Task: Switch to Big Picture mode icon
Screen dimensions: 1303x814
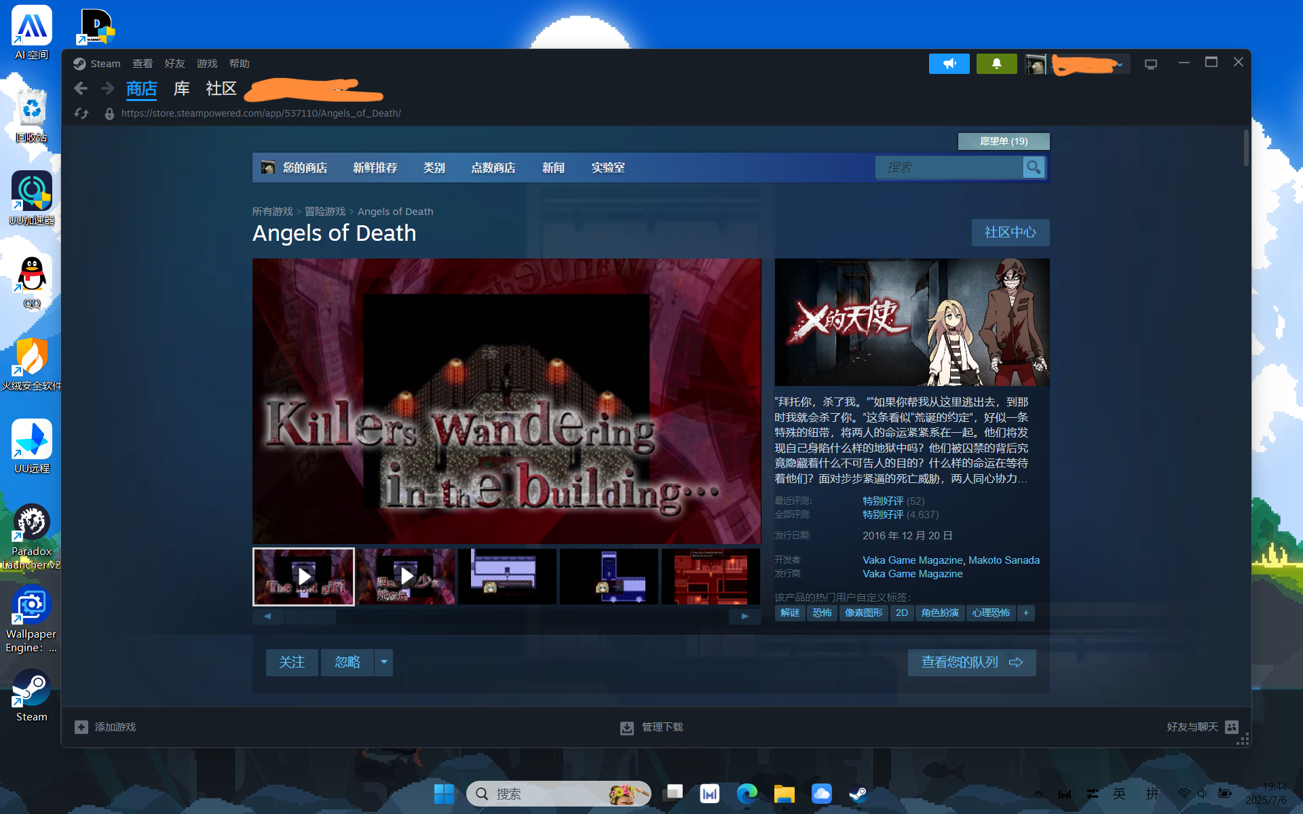Action: (x=1151, y=64)
